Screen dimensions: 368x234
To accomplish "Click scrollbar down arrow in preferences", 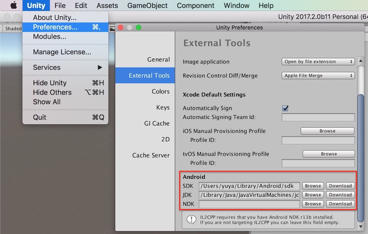I will [x=361, y=227].
